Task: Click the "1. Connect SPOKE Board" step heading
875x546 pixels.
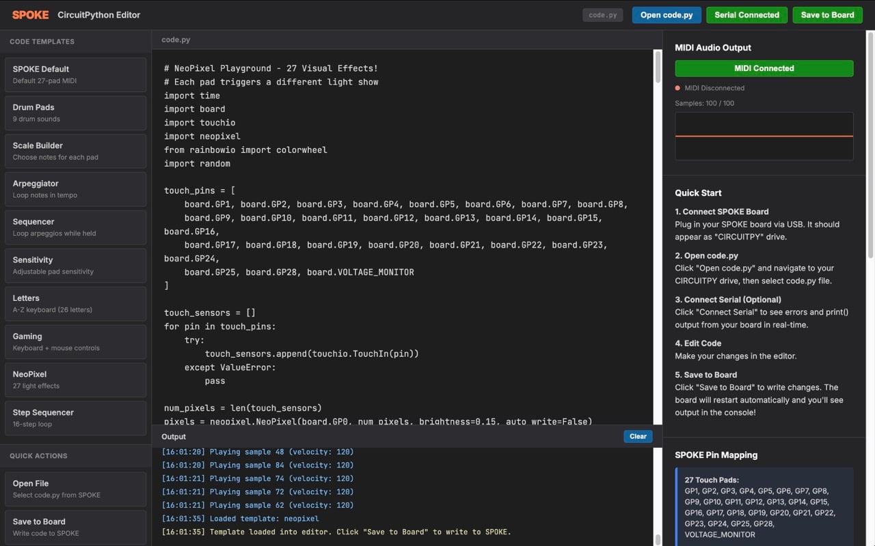Action: [x=722, y=212]
